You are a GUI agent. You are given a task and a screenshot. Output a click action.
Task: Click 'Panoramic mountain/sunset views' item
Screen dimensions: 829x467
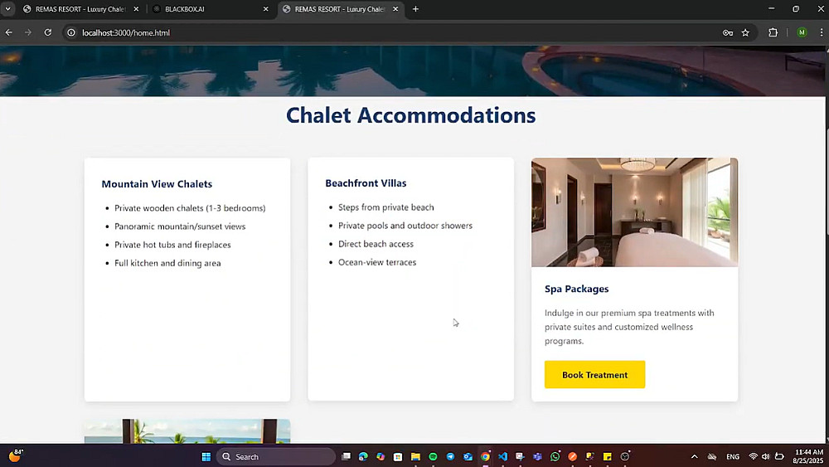[180, 226]
